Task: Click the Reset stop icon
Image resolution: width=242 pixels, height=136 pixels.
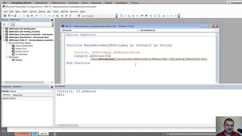Action: (x=53, y=16)
